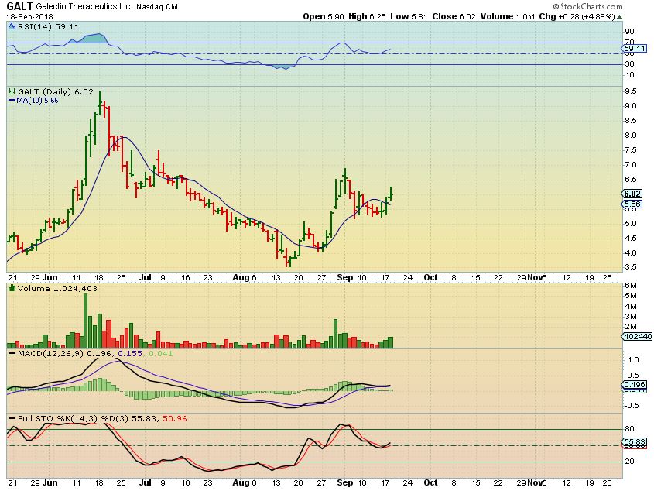Click the Aug label on the bottom date axis
This screenshot has height=491, width=654.
coord(241,482)
